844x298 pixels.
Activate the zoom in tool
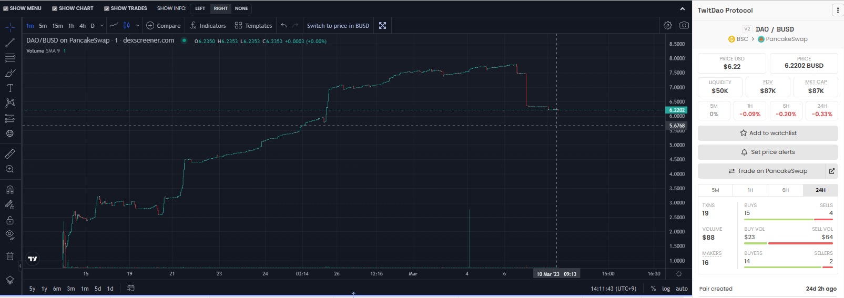(x=10, y=169)
